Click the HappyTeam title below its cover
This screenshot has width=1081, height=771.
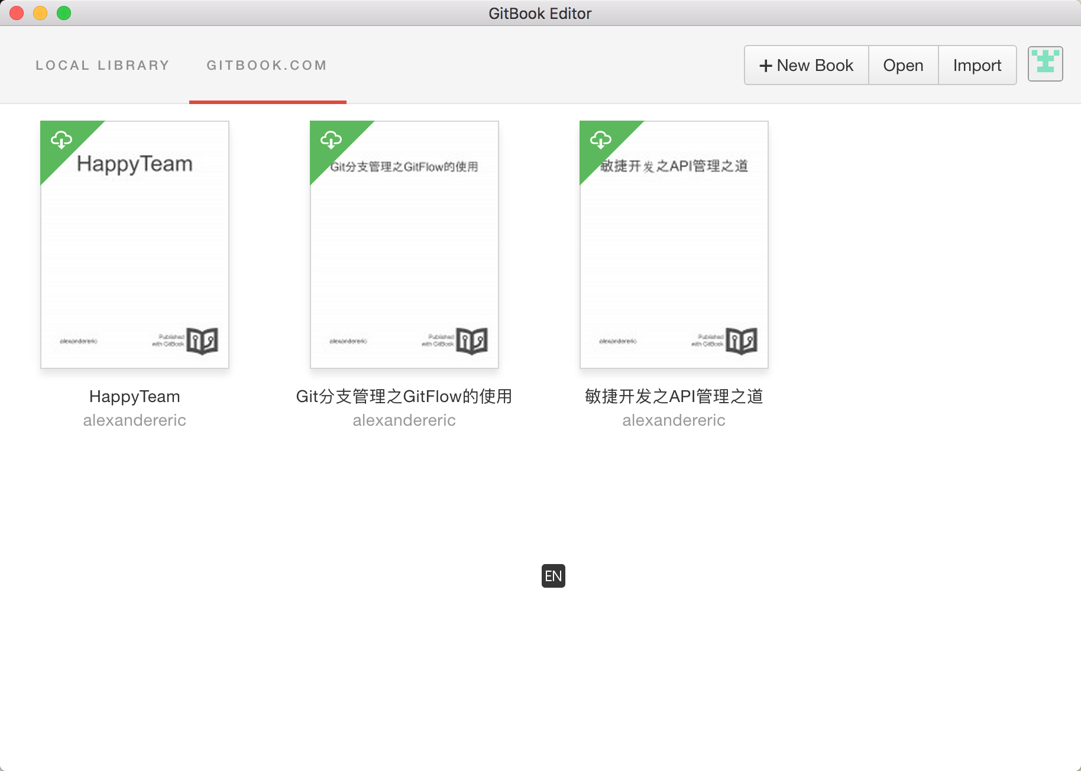click(135, 396)
